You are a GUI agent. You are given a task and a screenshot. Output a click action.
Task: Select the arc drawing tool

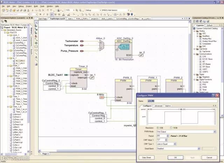pyautogui.click(x=36, y=61)
